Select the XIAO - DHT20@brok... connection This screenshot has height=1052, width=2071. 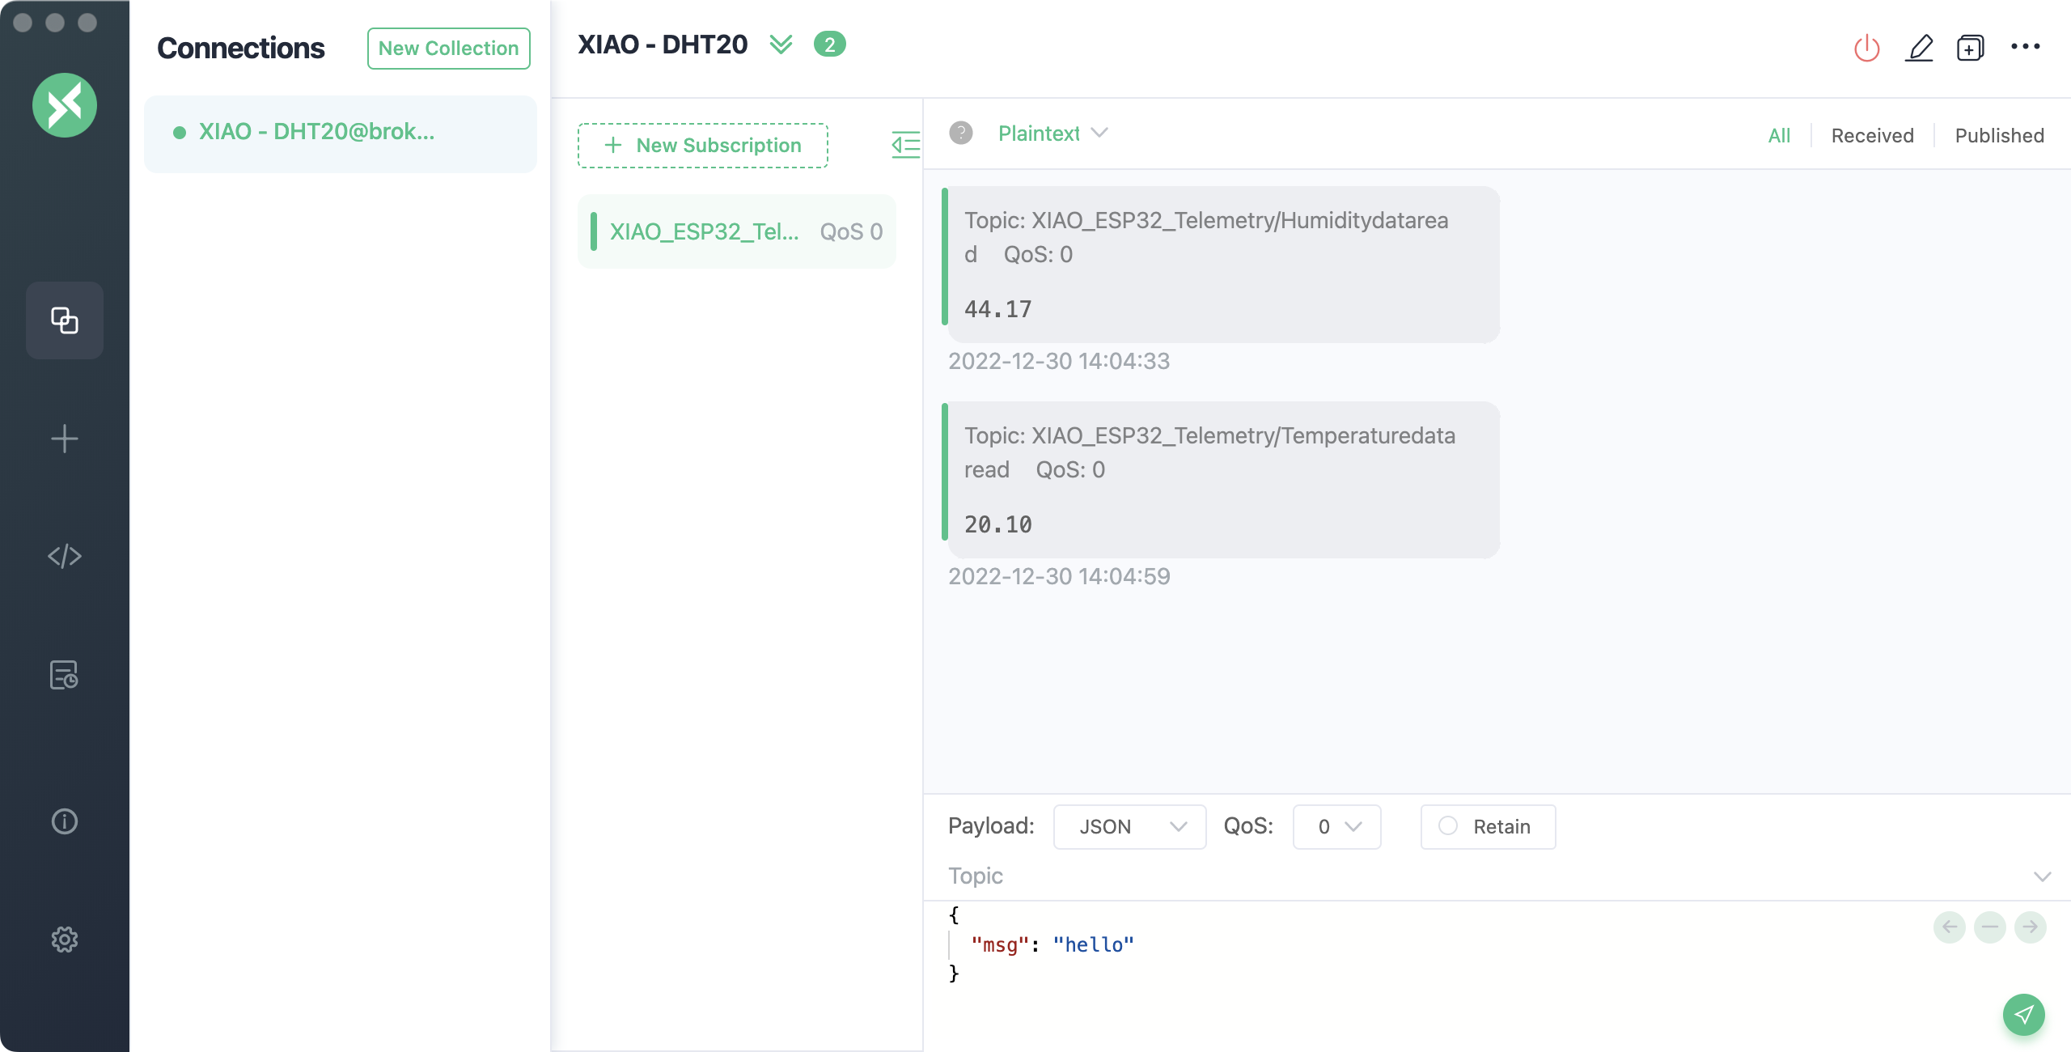(341, 134)
